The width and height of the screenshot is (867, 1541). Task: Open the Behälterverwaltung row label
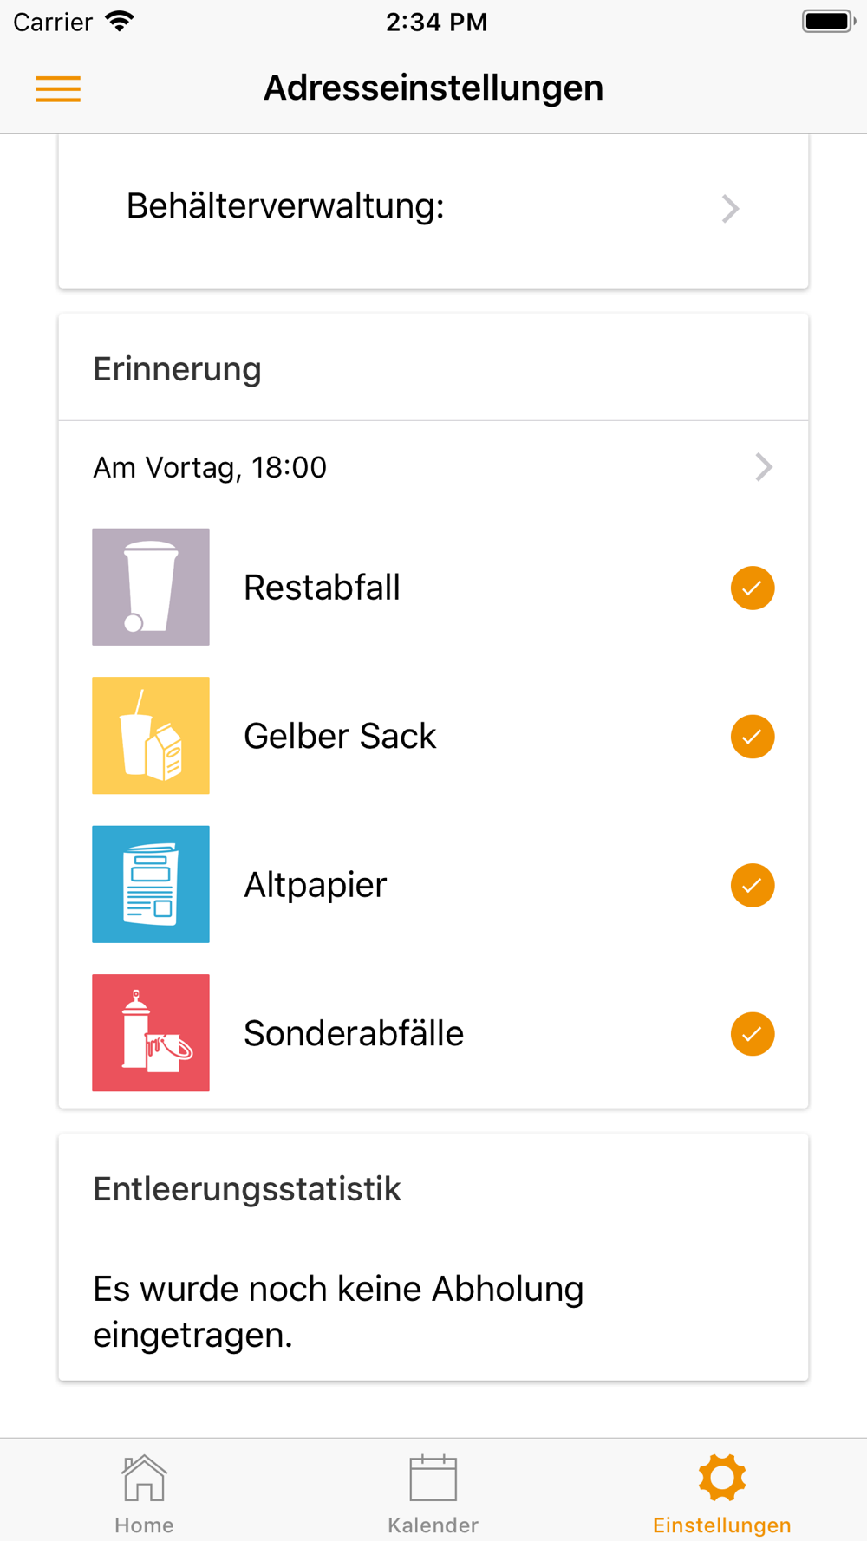coord(285,206)
